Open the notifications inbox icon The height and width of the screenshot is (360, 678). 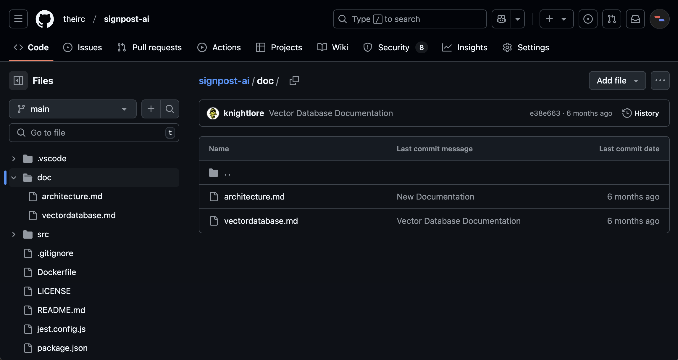(x=635, y=19)
